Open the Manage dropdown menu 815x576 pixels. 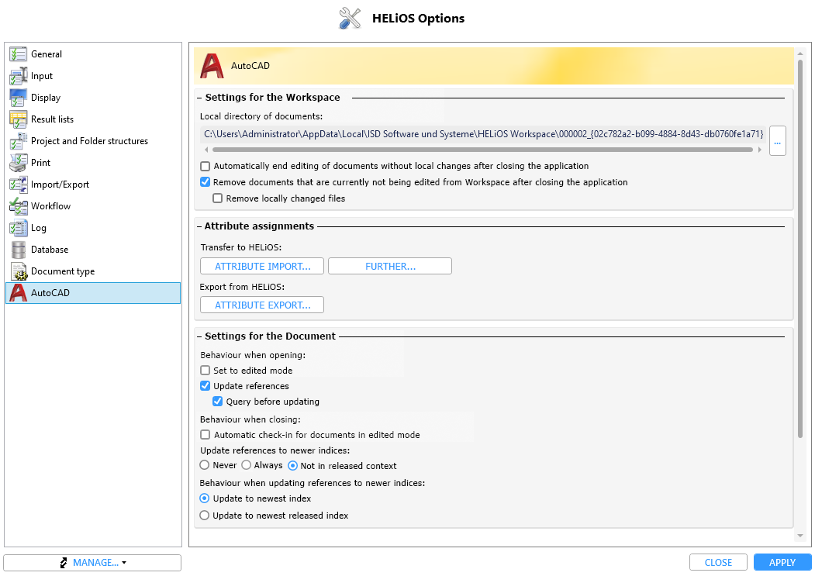(x=92, y=563)
